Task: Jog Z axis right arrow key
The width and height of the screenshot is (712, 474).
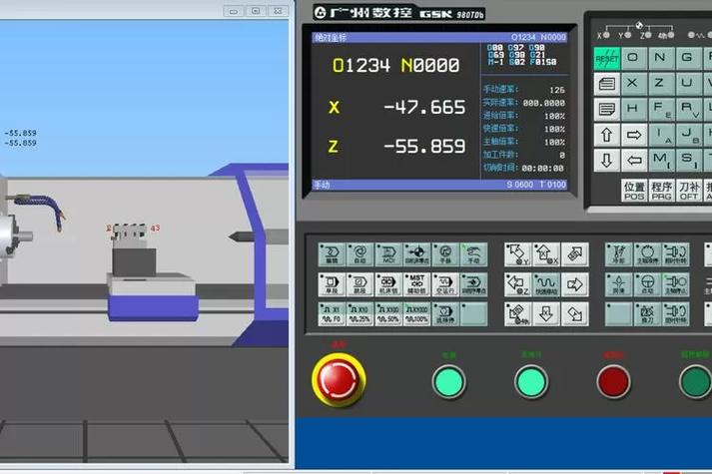Action: click(x=575, y=284)
